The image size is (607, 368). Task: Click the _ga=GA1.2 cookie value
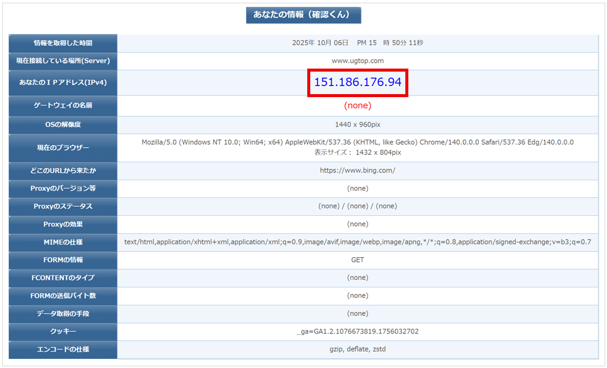(x=357, y=331)
